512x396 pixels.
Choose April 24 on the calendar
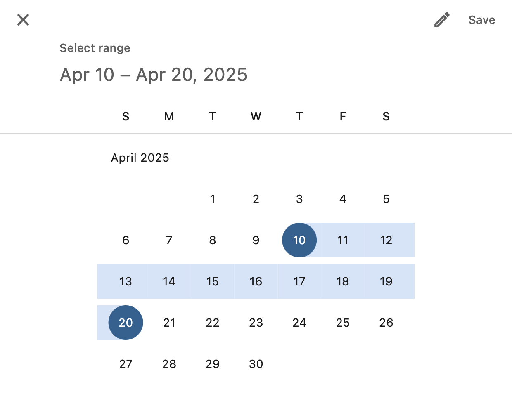[x=299, y=323]
